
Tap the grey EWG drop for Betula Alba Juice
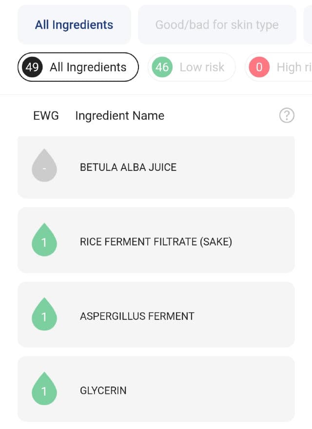coord(44,167)
